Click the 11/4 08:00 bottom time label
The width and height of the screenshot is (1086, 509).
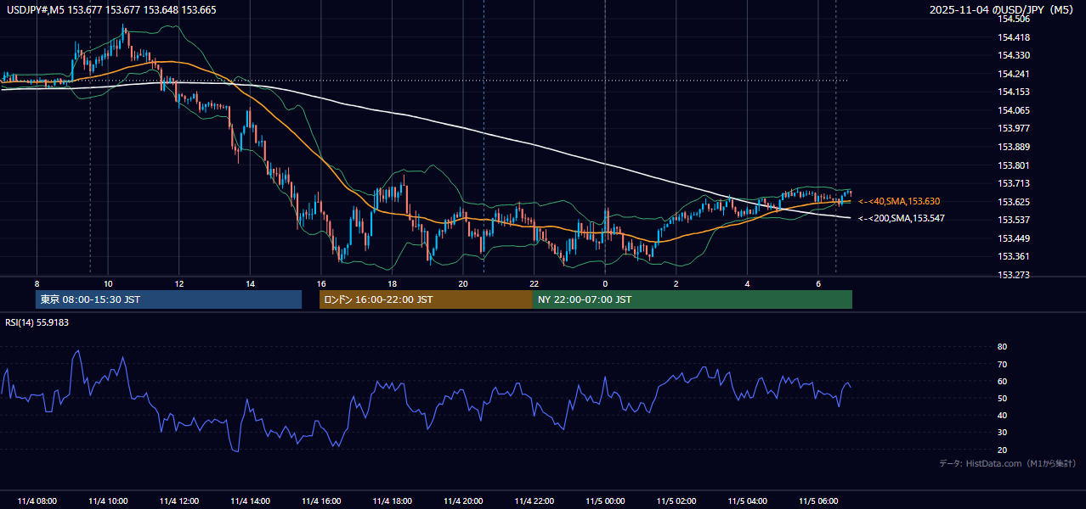37,501
